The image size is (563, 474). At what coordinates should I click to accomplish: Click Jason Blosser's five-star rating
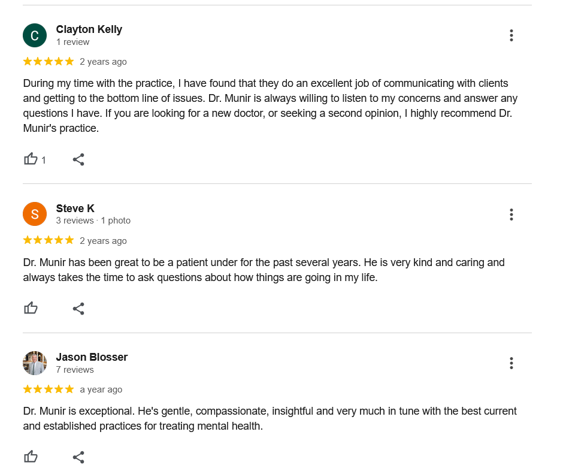click(49, 390)
